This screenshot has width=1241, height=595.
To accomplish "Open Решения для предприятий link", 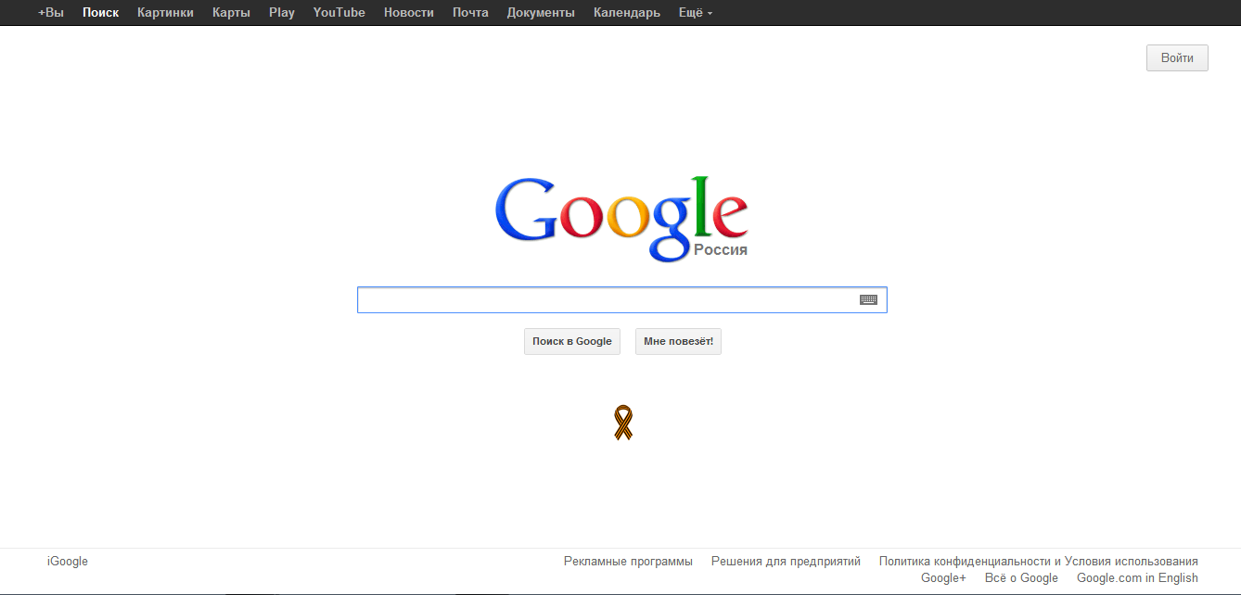I will click(x=786, y=562).
